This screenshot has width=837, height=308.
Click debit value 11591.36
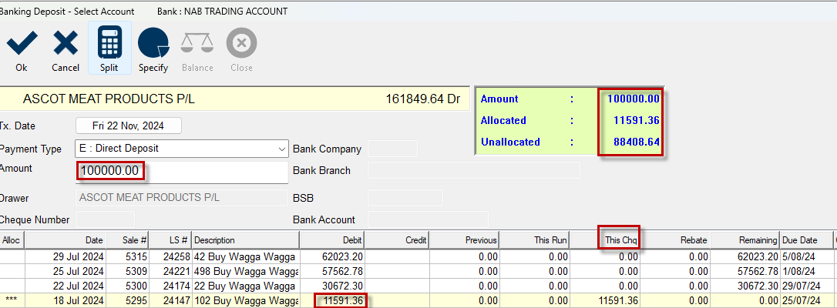343,301
